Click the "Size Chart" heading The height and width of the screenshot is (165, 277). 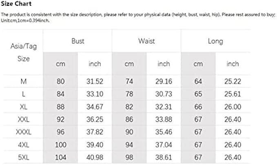(16, 4)
